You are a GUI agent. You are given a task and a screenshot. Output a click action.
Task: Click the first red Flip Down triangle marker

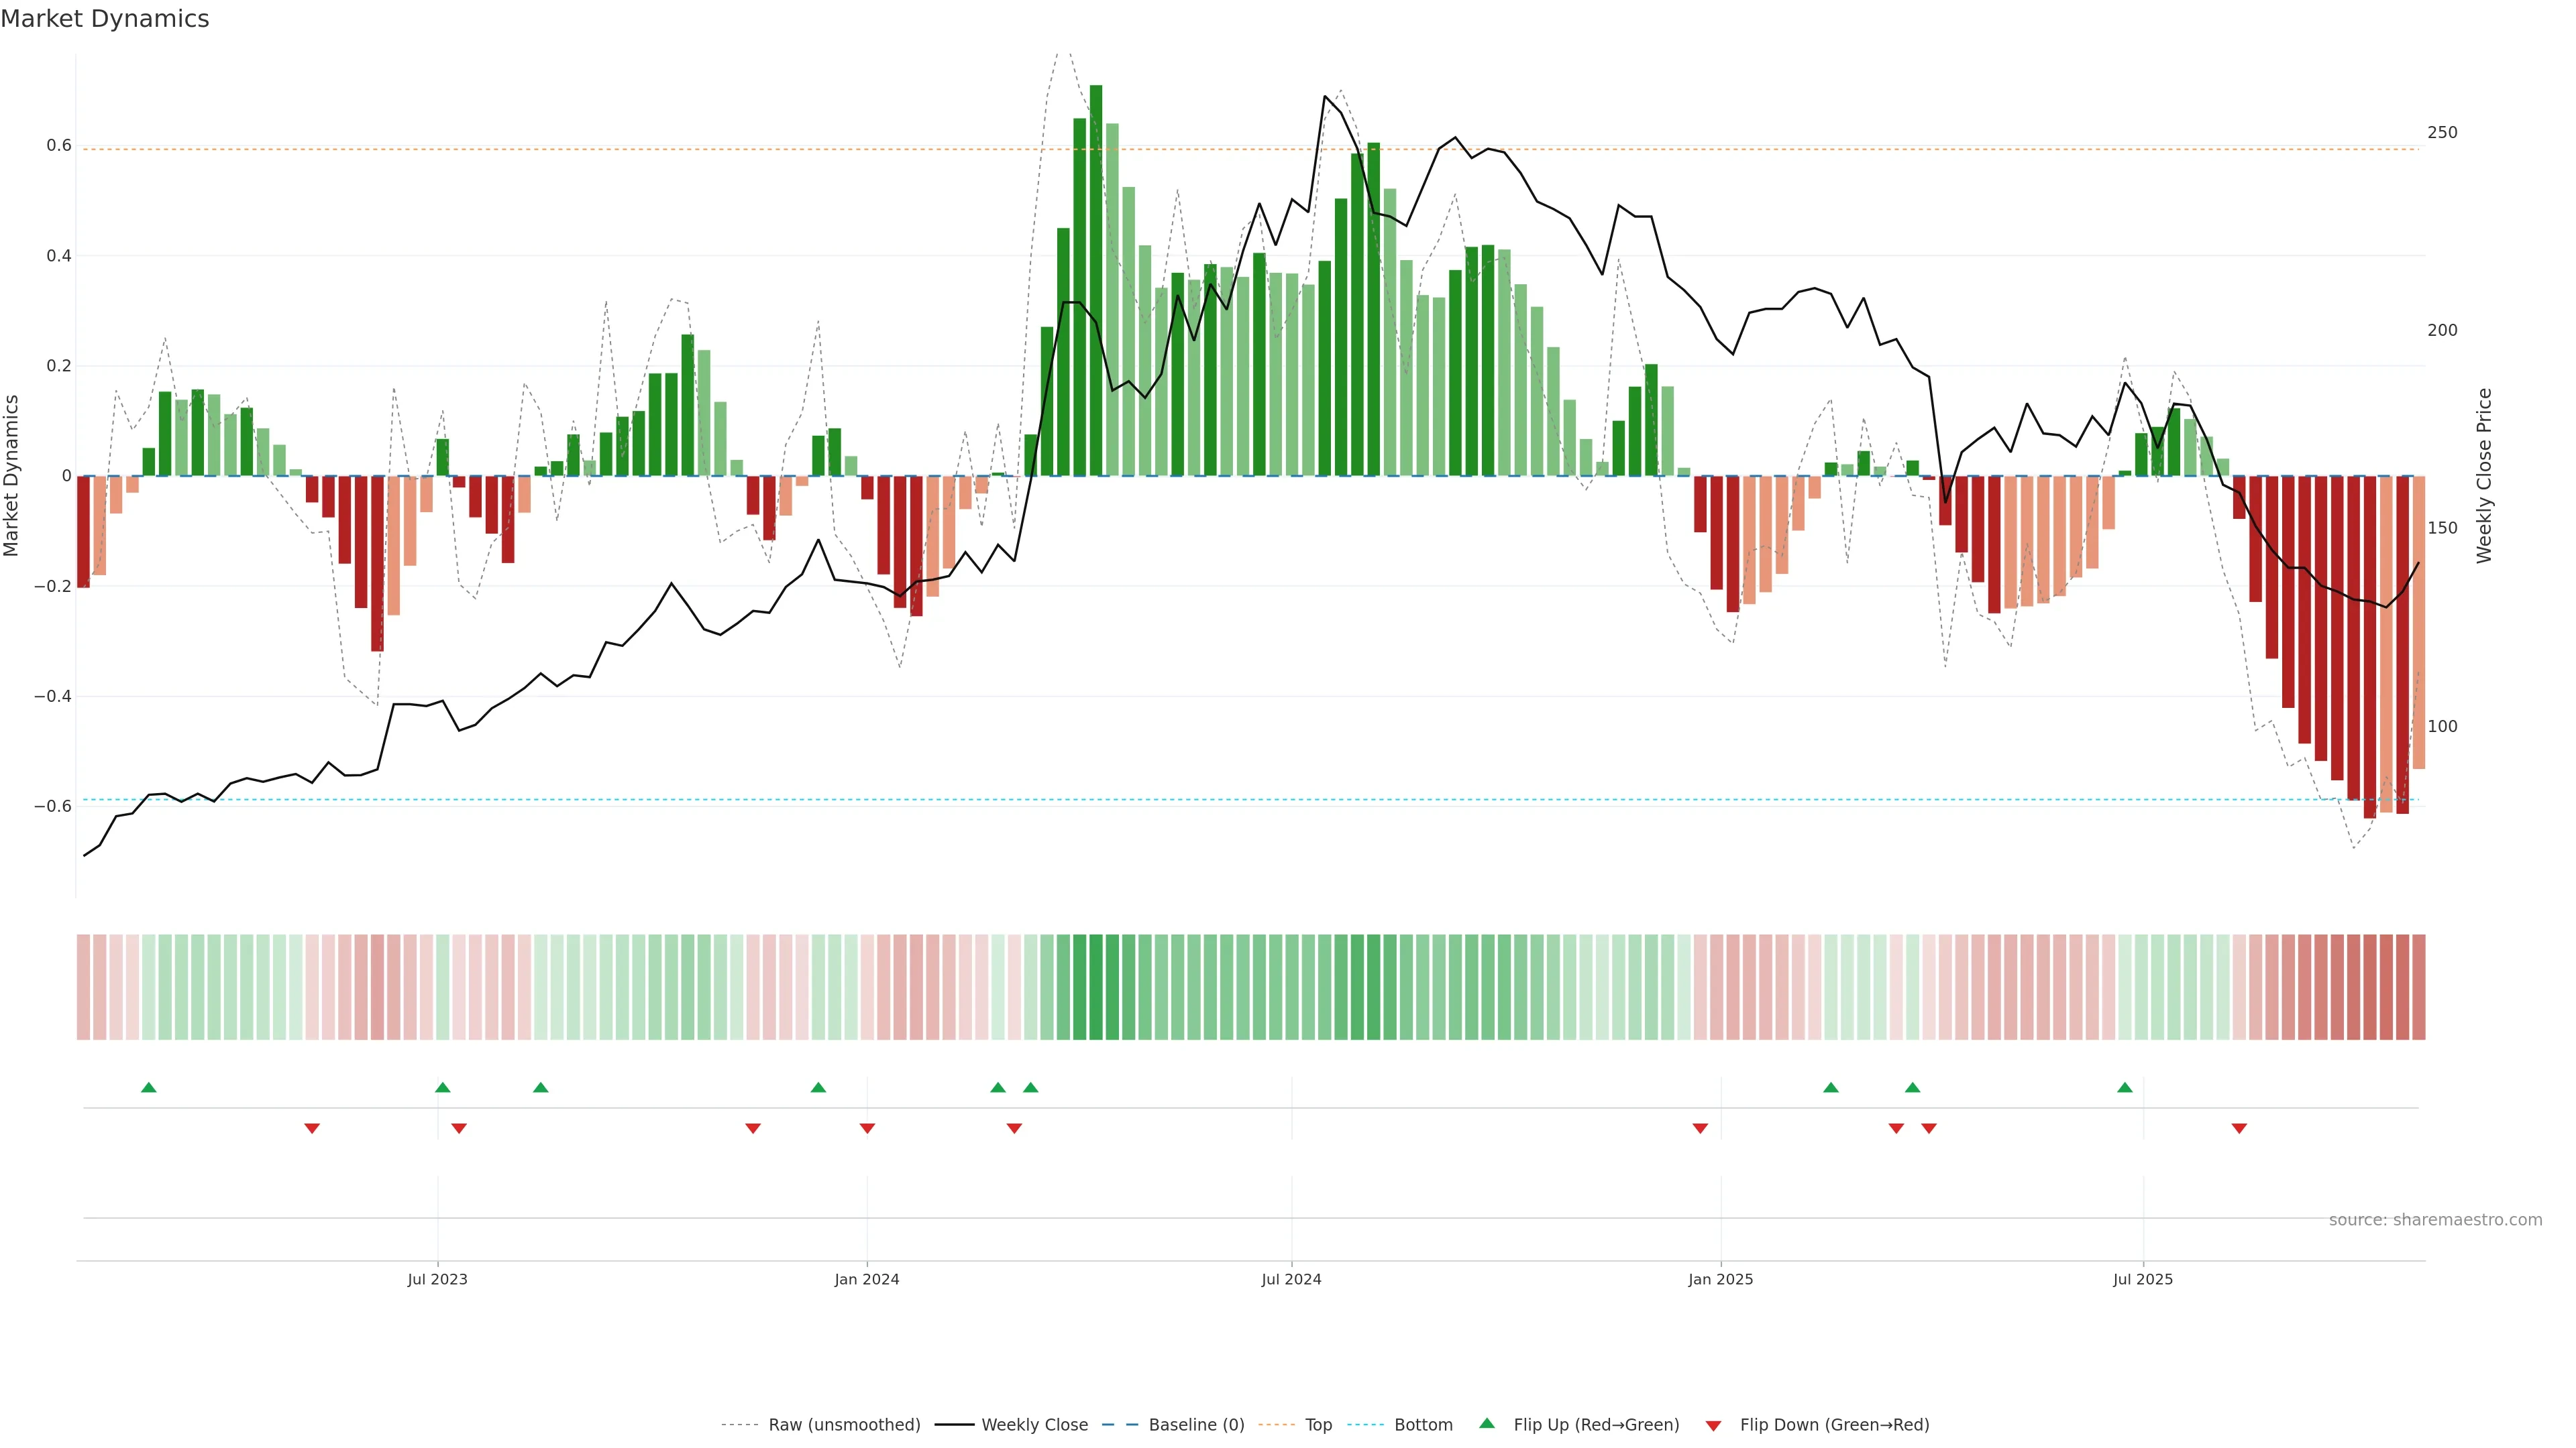click(x=312, y=1128)
